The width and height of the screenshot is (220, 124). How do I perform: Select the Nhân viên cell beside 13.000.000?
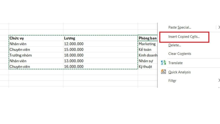pyautogui.click(x=36, y=61)
